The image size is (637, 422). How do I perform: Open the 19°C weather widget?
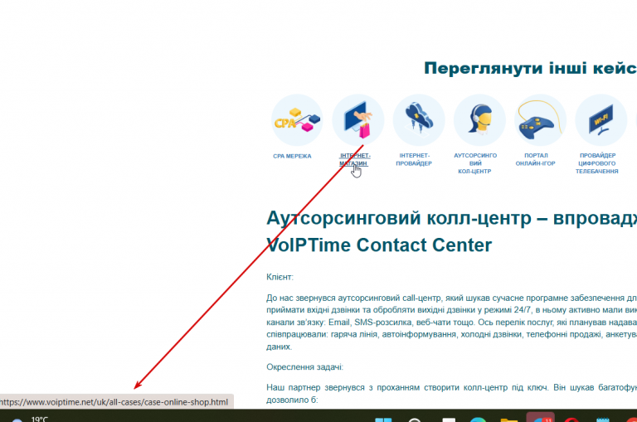pyautogui.click(x=29, y=419)
